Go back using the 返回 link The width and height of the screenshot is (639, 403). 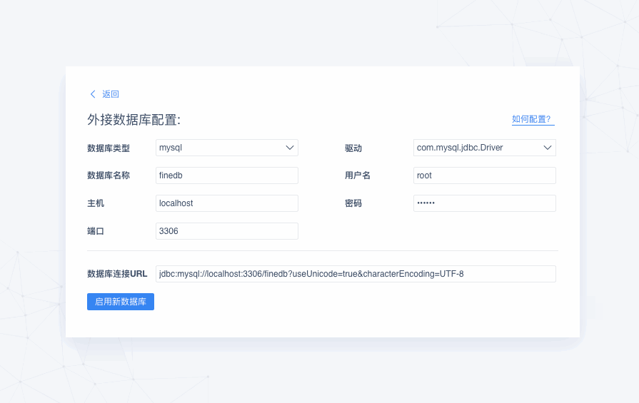pyautogui.click(x=111, y=94)
